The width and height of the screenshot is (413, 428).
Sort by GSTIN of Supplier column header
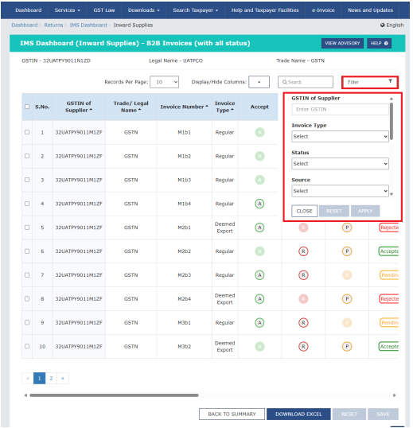[x=79, y=107]
